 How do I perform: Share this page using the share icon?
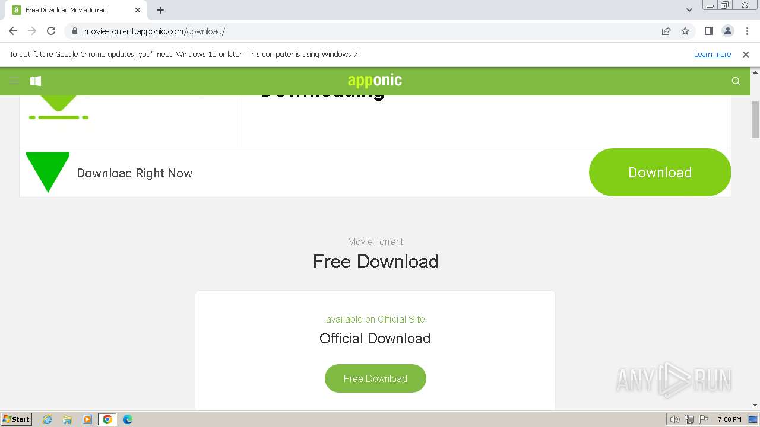(x=666, y=31)
